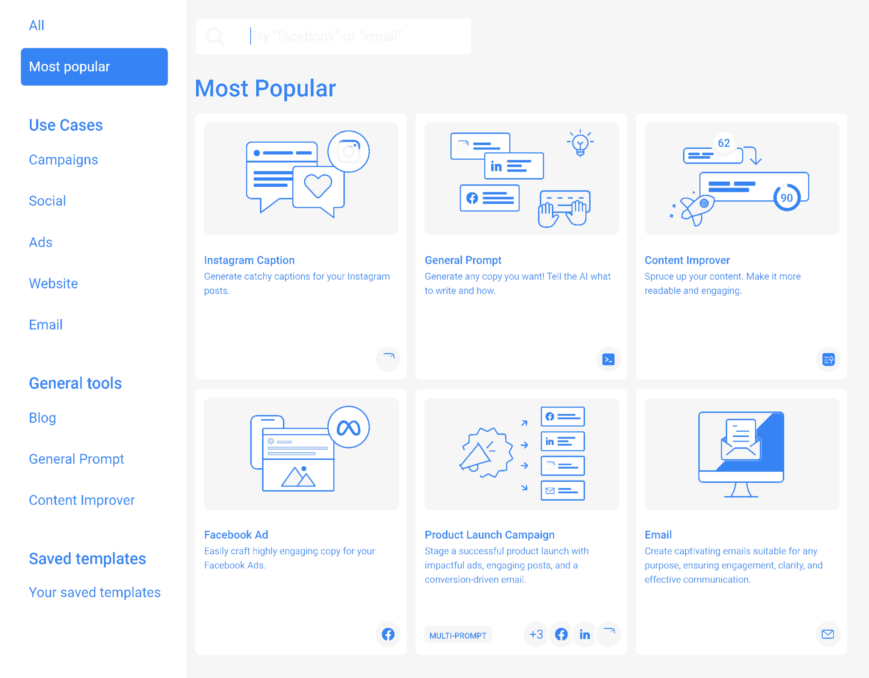
Task: Click the Email use case link
Action: (45, 324)
